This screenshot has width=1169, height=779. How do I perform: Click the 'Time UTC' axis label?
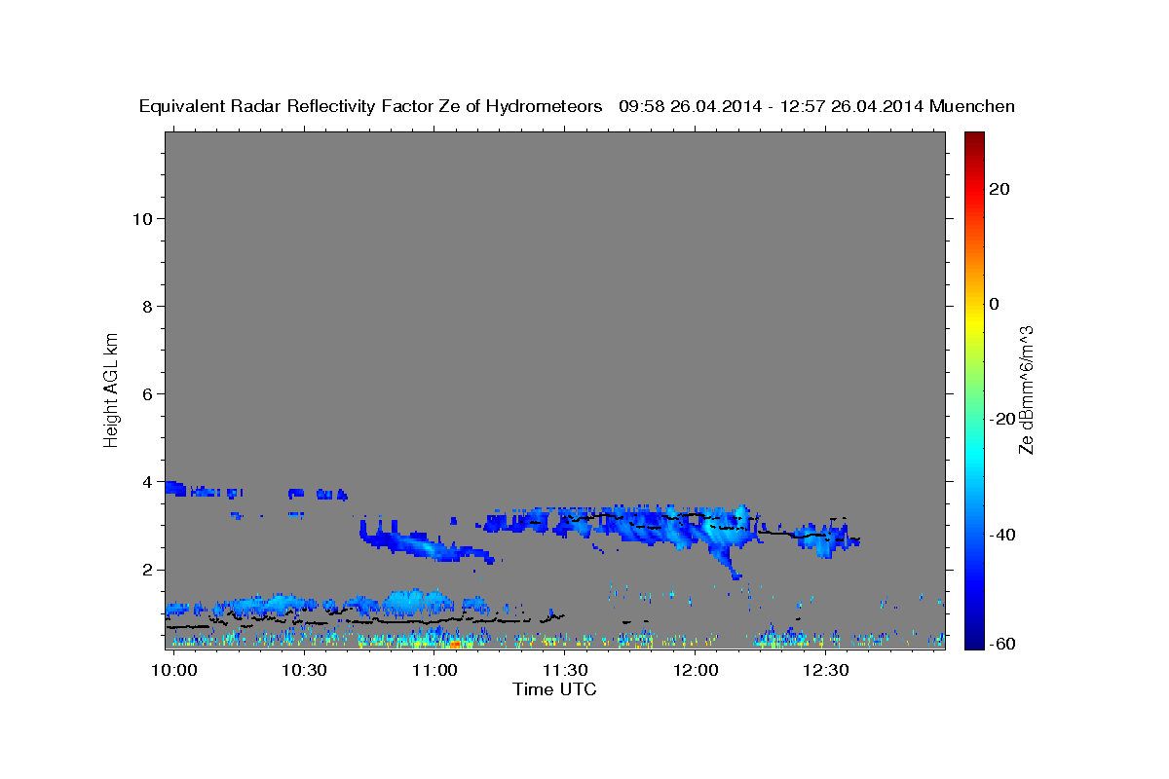[554, 689]
